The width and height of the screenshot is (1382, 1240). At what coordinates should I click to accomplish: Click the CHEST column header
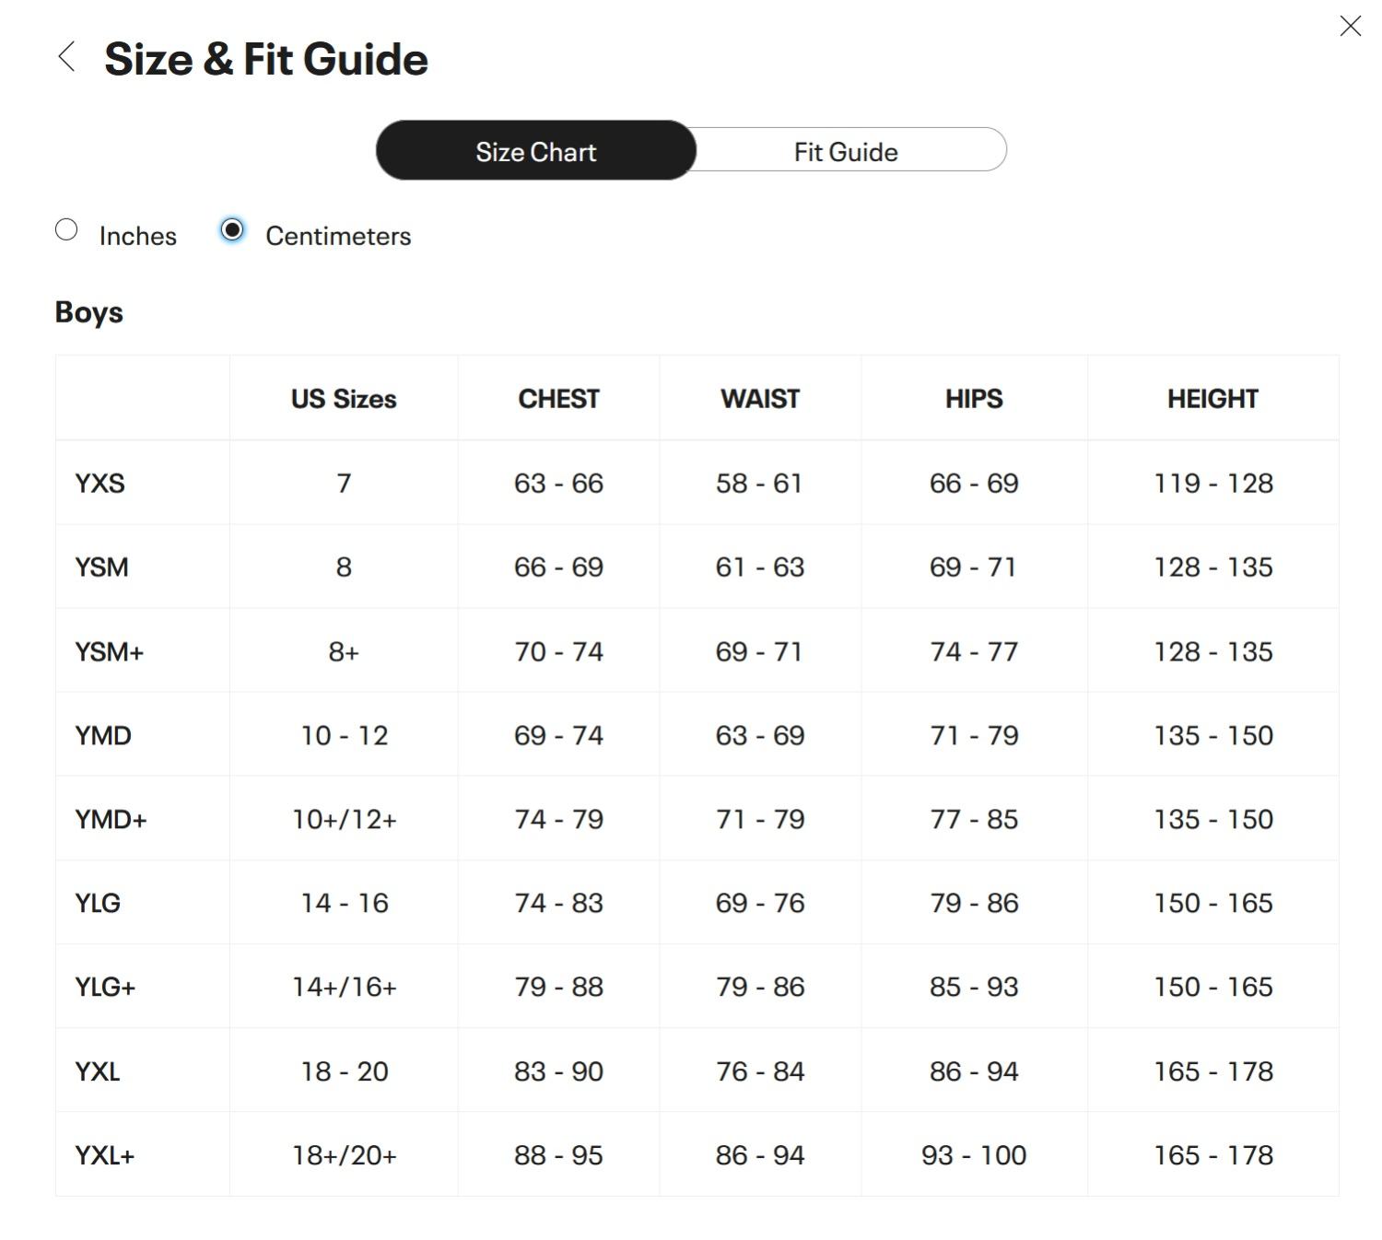pos(558,399)
